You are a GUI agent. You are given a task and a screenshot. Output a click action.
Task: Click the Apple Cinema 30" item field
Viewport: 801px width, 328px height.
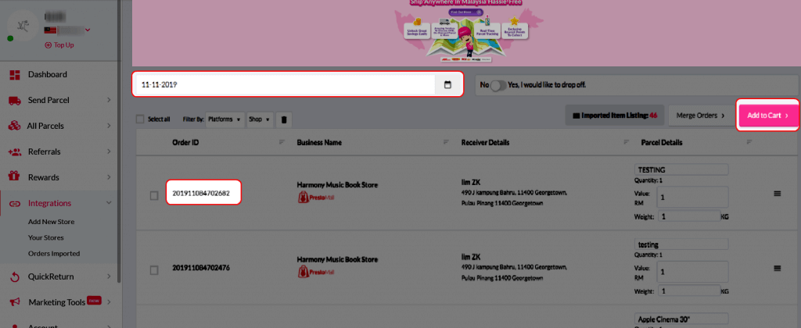[x=681, y=319]
